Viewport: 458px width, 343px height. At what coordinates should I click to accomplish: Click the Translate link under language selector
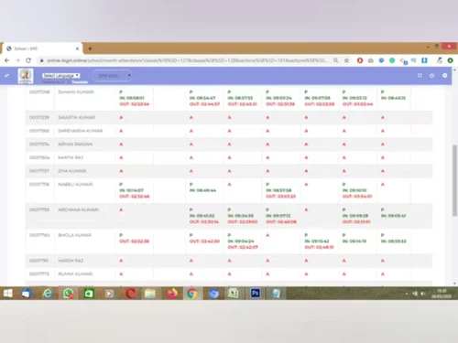[x=80, y=82]
